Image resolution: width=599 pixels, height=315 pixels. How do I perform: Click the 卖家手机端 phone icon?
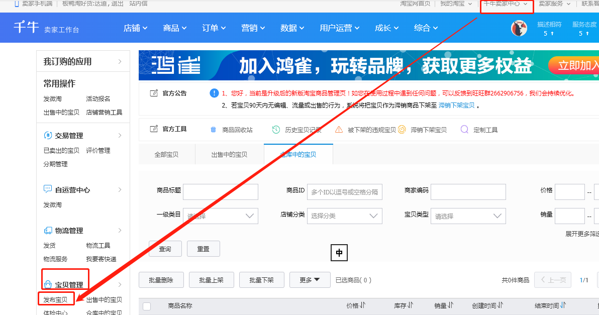(x=17, y=4)
